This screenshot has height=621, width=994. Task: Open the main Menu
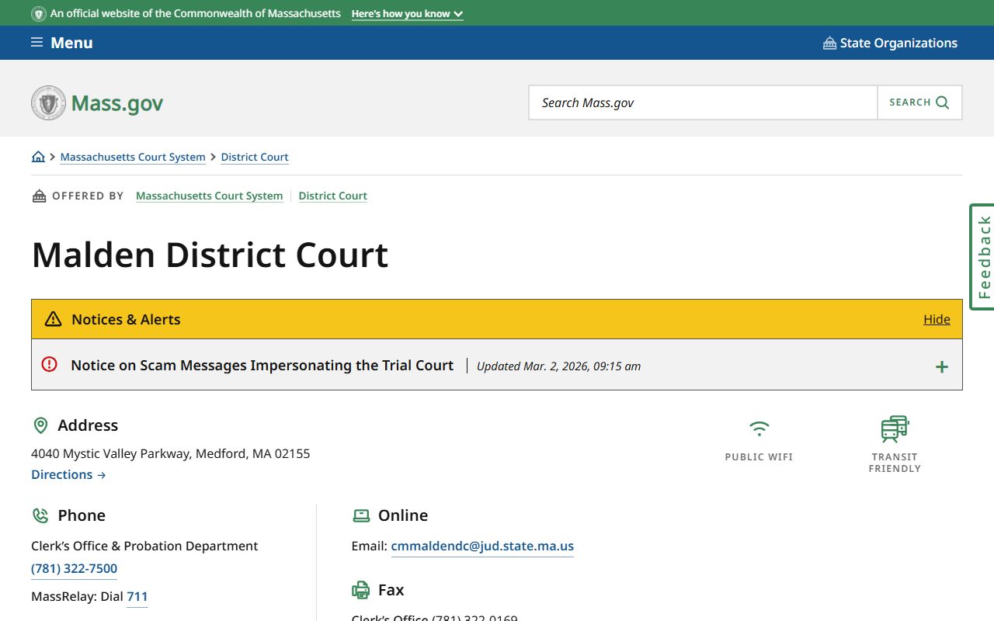[x=71, y=43]
